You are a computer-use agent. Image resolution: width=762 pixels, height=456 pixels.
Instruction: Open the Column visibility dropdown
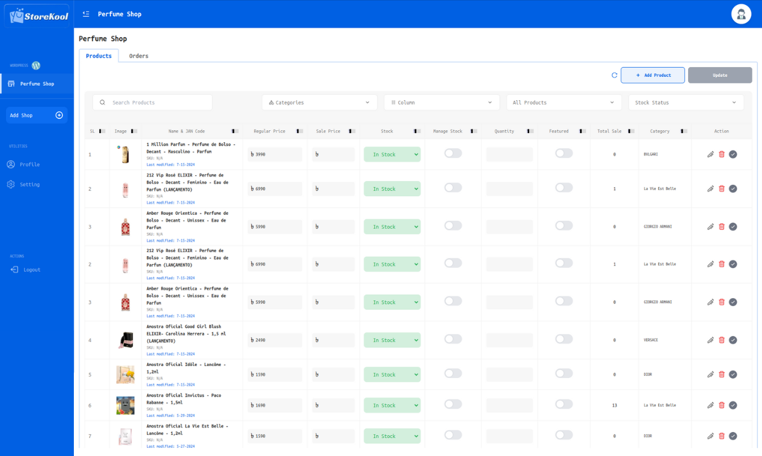(x=441, y=103)
